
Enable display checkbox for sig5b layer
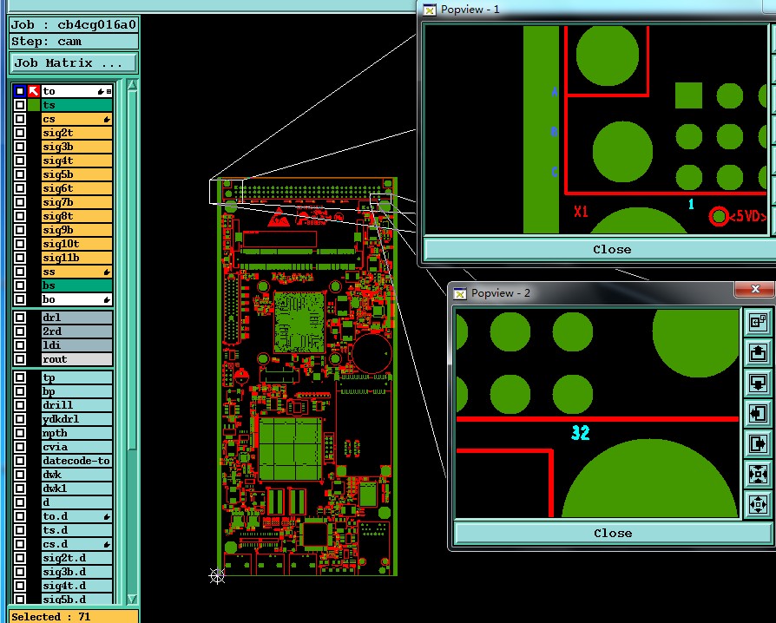pos(19,174)
